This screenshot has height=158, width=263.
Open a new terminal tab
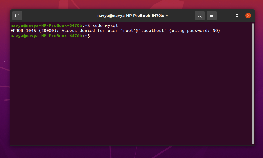coord(17,16)
